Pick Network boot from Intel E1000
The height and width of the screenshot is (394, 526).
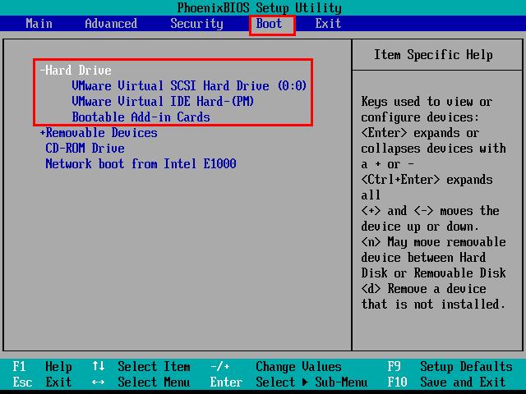pos(141,164)
